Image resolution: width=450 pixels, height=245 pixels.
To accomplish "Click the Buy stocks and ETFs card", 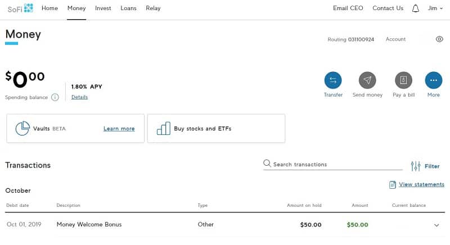I will (x=216, y=128).
